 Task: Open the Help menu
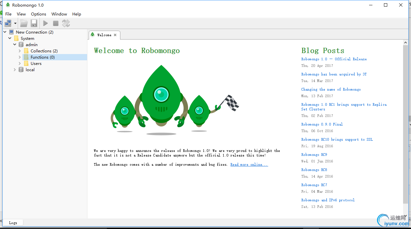(x=77, y=14)
